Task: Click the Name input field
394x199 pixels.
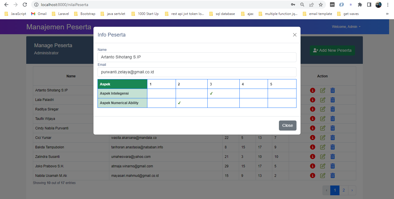Action: click(197, 57)
